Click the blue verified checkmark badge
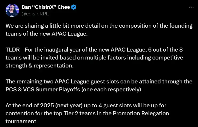The width and height of the screenshot is (198, 127). coord(74,7)
